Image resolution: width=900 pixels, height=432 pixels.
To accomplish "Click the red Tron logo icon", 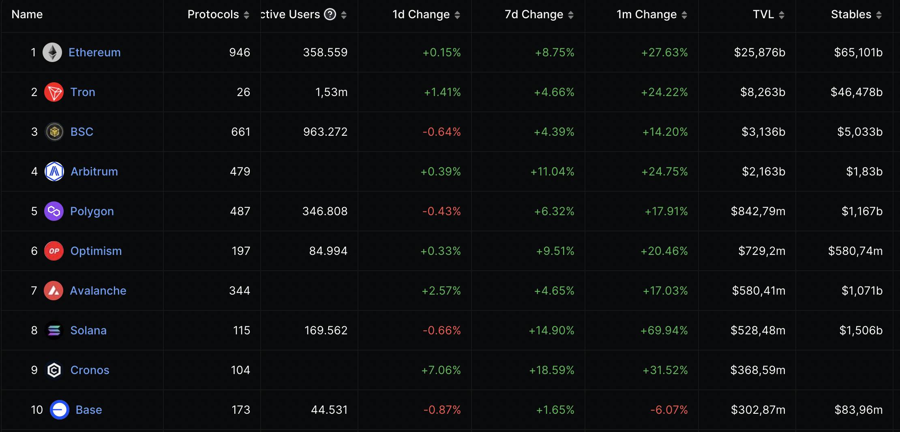I will tap(54, 92).
